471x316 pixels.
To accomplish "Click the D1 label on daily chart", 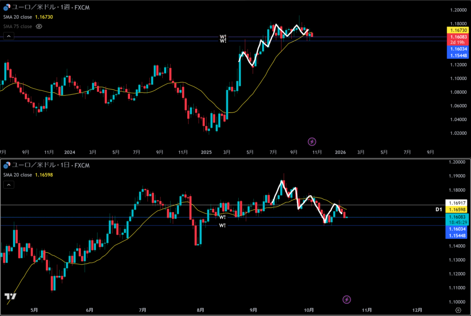I will tap(438, 209).
